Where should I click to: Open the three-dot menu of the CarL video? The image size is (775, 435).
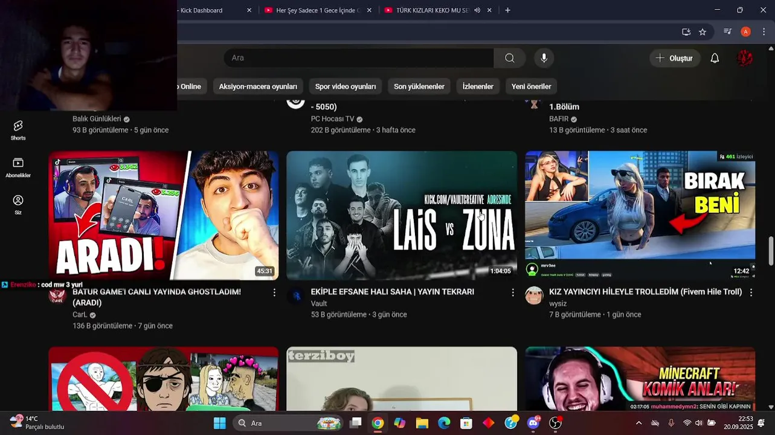274,292
